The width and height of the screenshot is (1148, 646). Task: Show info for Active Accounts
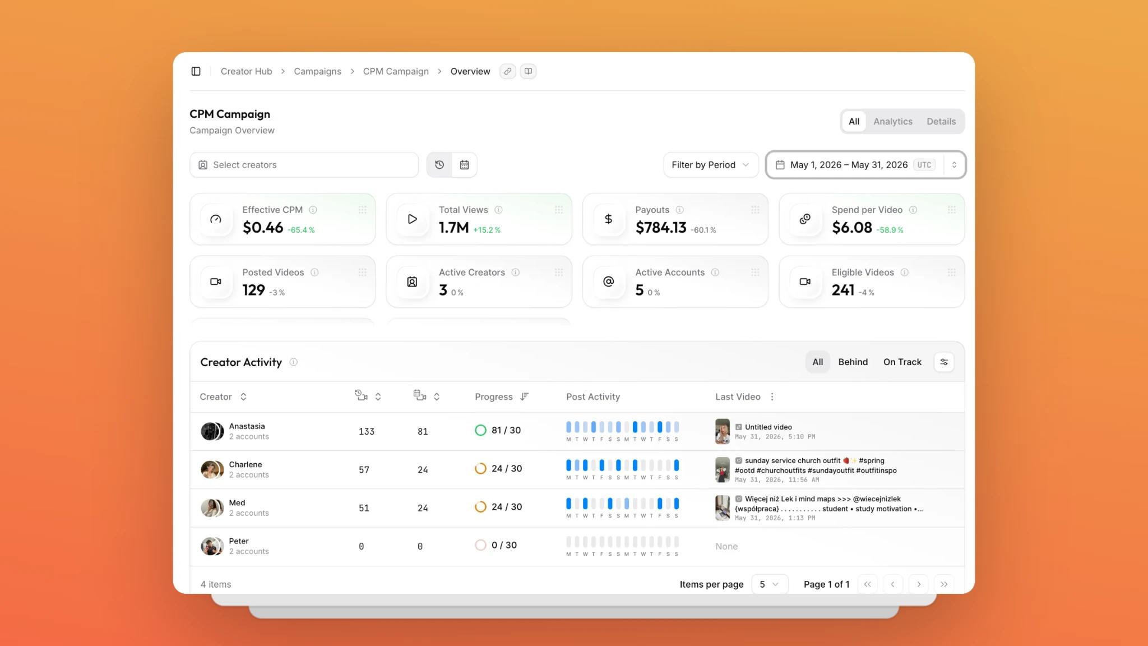[715, 273]
